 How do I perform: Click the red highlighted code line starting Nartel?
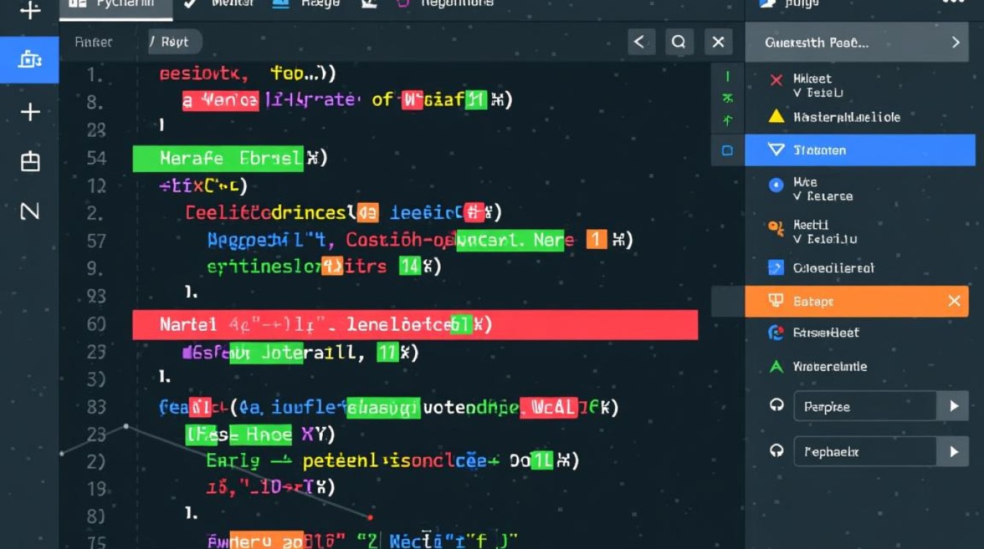(415, 324)
